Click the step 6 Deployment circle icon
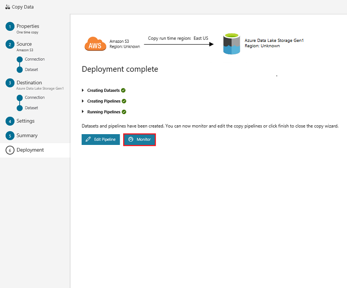 (10, 150)
